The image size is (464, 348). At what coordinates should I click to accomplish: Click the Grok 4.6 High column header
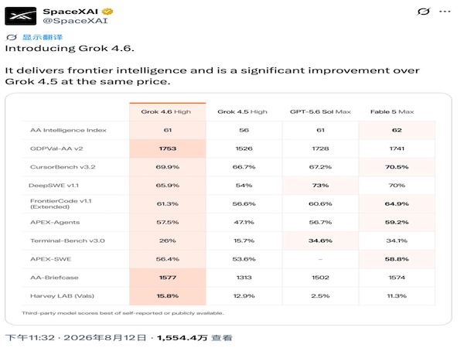coord(168,111)
